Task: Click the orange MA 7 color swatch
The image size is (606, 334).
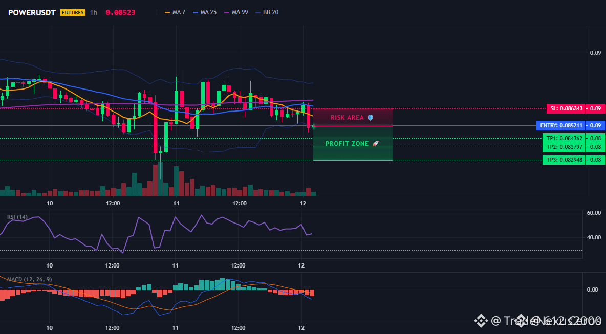Action: click(167, 12)
